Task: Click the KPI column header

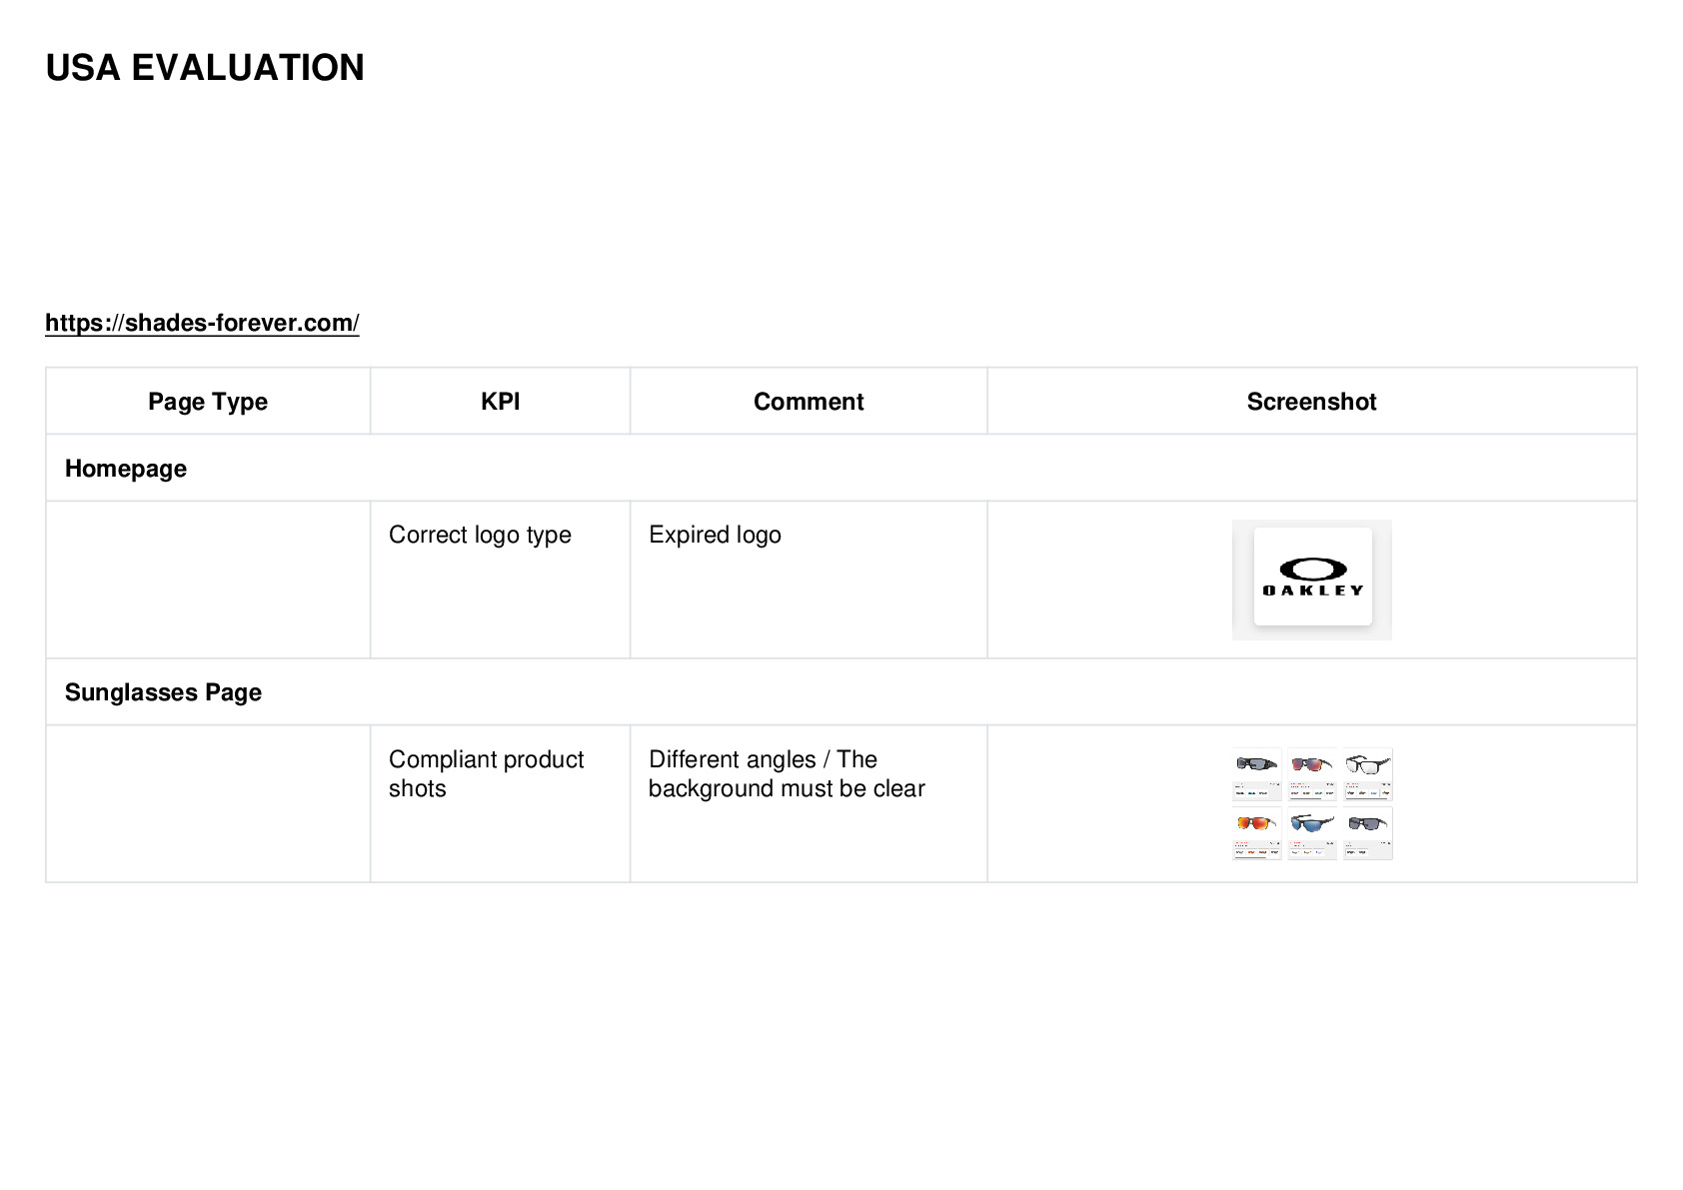Action: (500, 402)
